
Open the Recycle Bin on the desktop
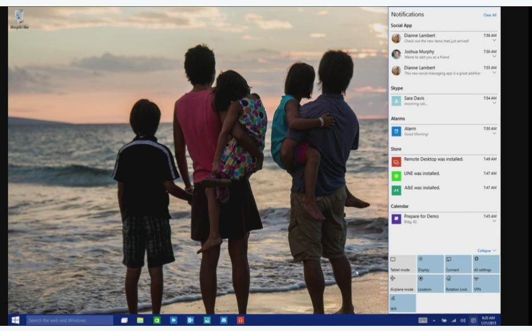19,18
